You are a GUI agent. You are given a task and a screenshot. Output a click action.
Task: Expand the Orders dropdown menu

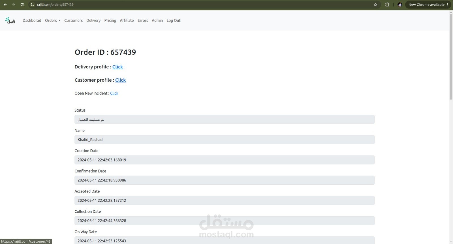click(x=53, y=20)
